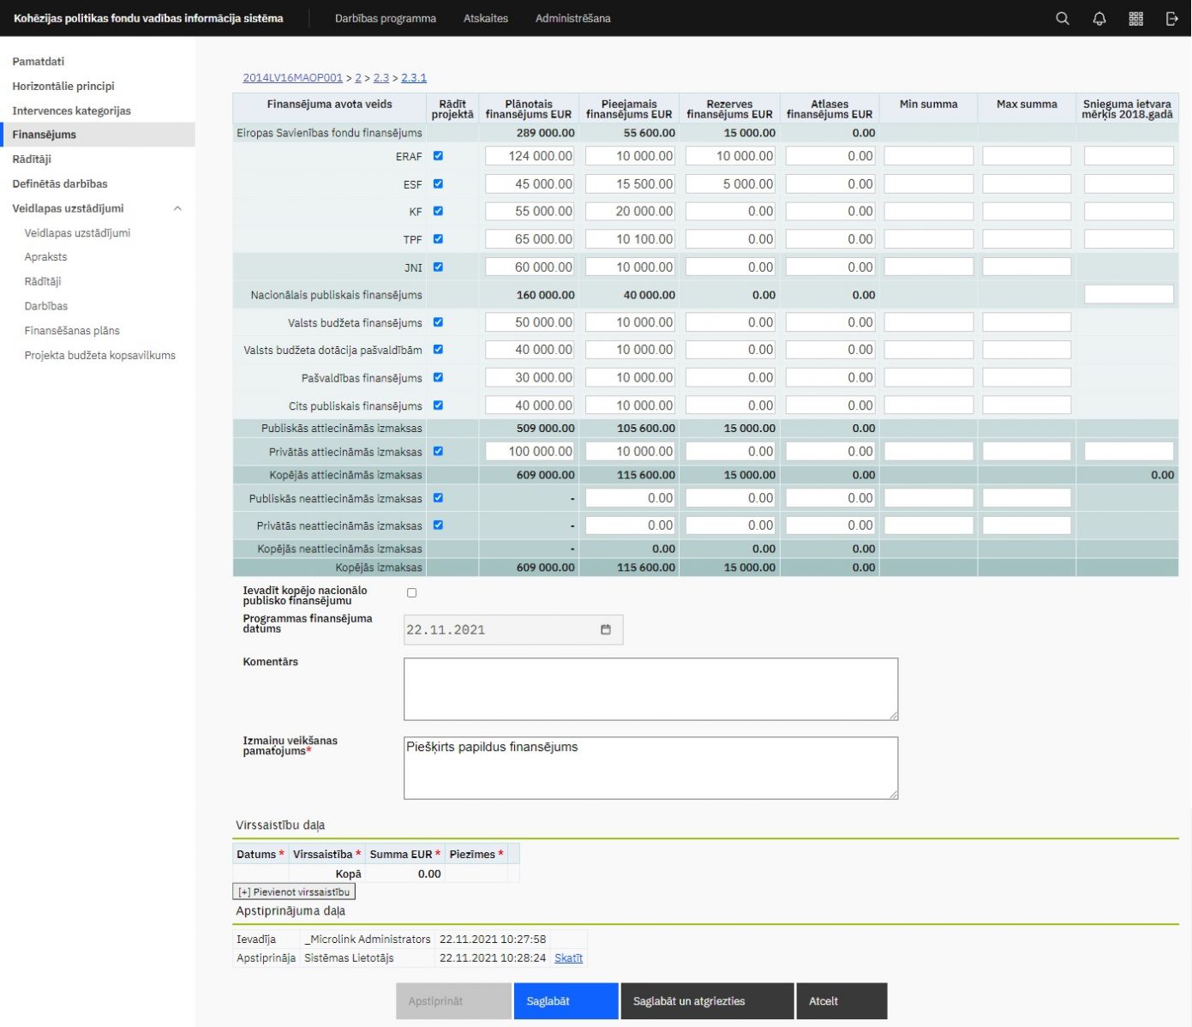The height and width of the screenshot is (1027, 1192).
Task: Toggle the KF row checkbox
Action: click(438, 211)
